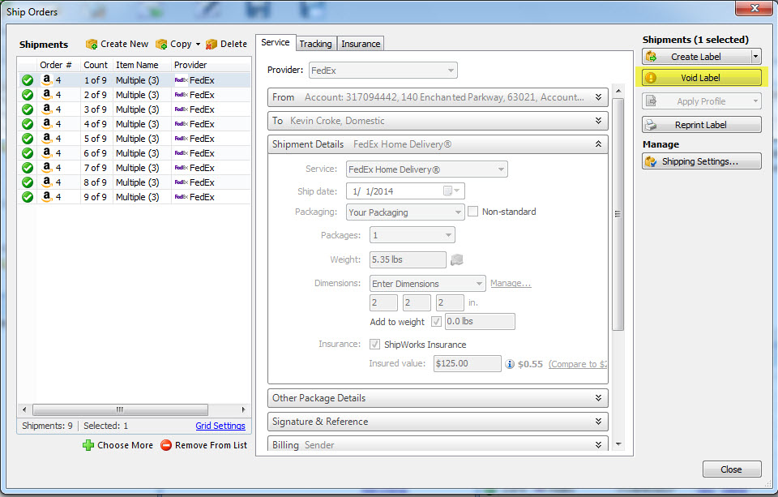This screenshot has height=497, width=778.
Task: Open the Copy dropdown arrow
Action: 198,45
